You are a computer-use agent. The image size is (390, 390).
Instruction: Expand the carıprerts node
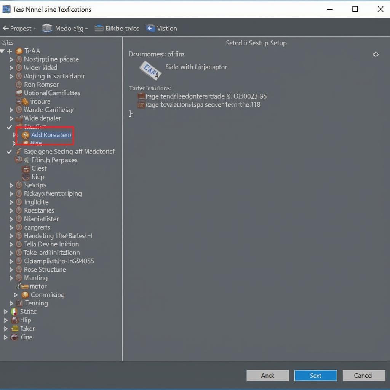click(x=11, y=228)
